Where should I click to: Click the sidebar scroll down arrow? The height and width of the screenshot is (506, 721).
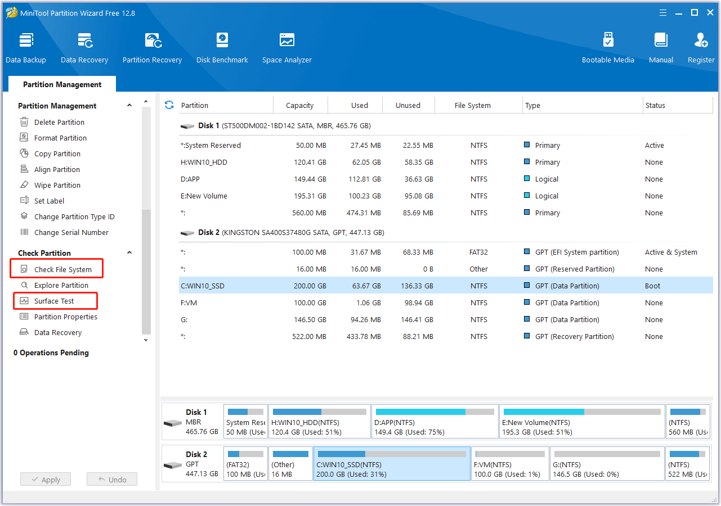point(146,340)
